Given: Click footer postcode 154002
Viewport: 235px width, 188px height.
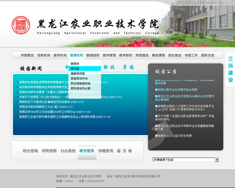Looking at the screenshot, I should [69, 181].
